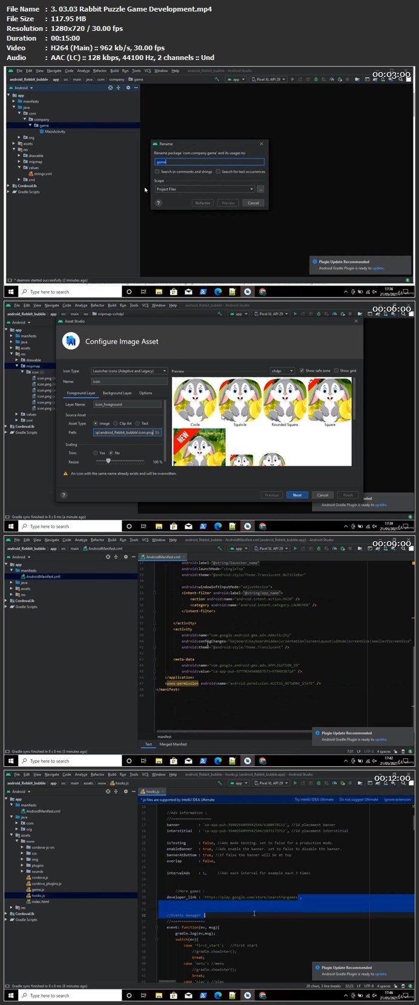The width and height of the screenshot is (419, 1005).
Task: Open the Scope Project Files dropdown
Action: click(205, 189)
